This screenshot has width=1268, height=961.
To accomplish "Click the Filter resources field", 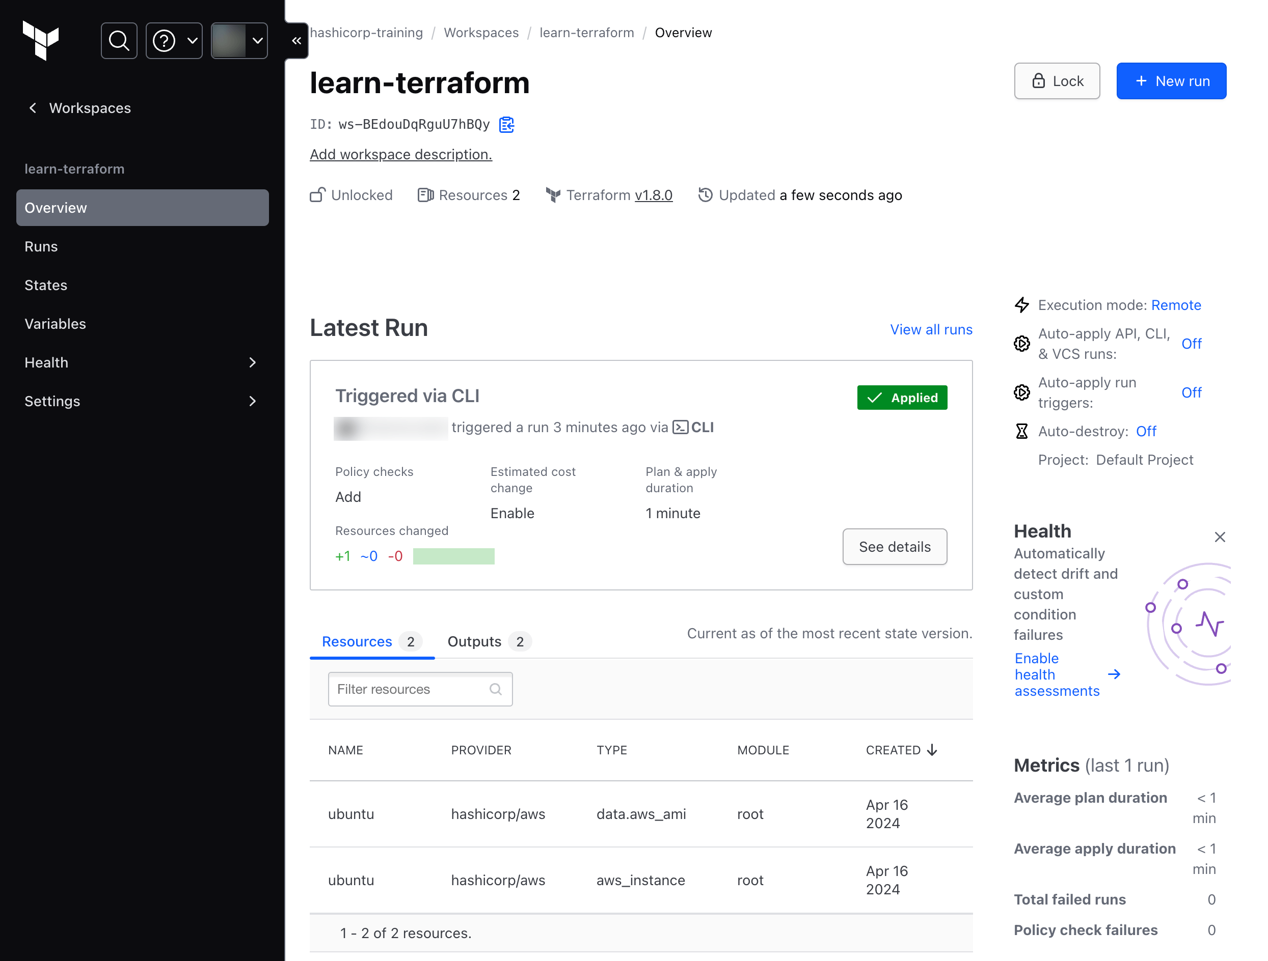I will [x=420, y=689].
